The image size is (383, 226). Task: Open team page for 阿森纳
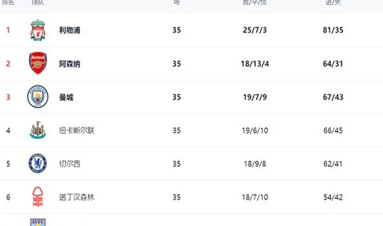pyautogui.click(x=70, y=64)
